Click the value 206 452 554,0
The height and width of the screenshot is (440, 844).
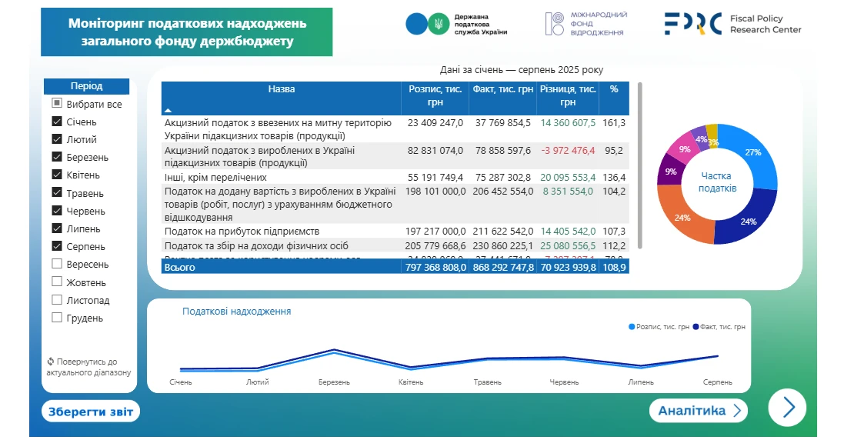pos(502,192)
